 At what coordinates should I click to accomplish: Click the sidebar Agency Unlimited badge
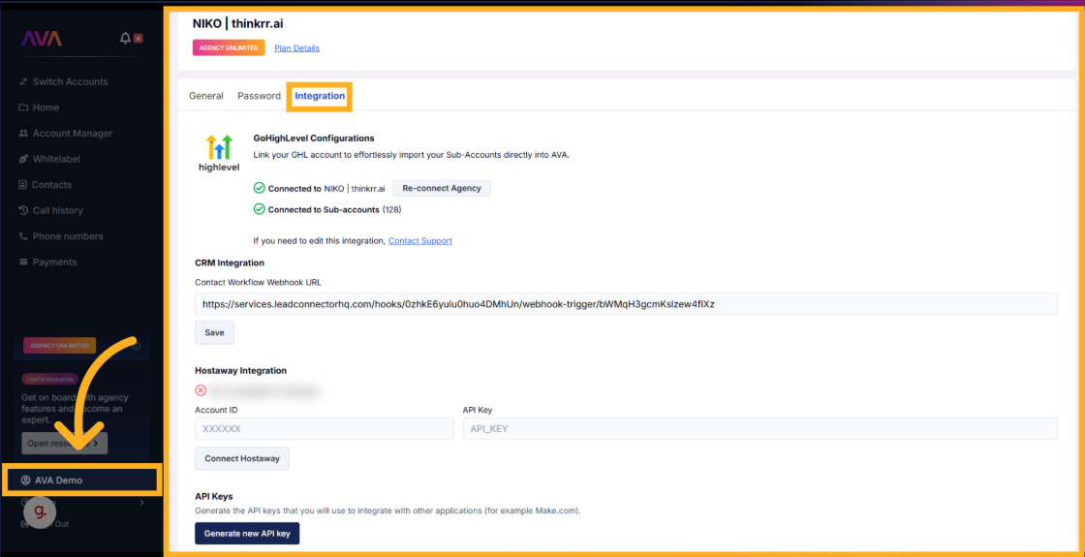tap(59, 345)
